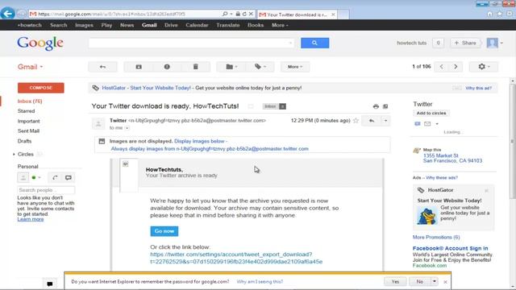Open Translate in Google bar
The height and width of the screenshot is (290, 516).
[x=228, y=25]
